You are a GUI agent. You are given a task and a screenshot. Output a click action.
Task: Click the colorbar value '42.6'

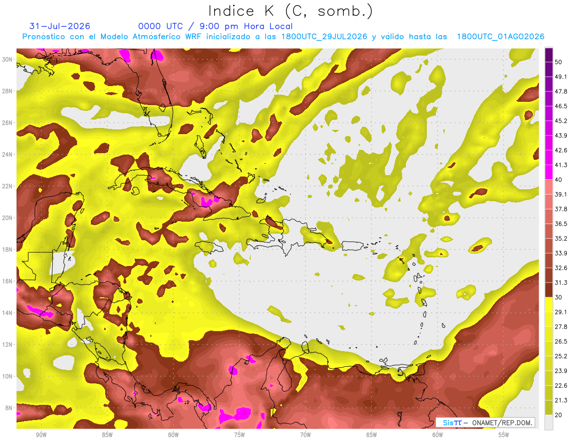click(561, 150)
